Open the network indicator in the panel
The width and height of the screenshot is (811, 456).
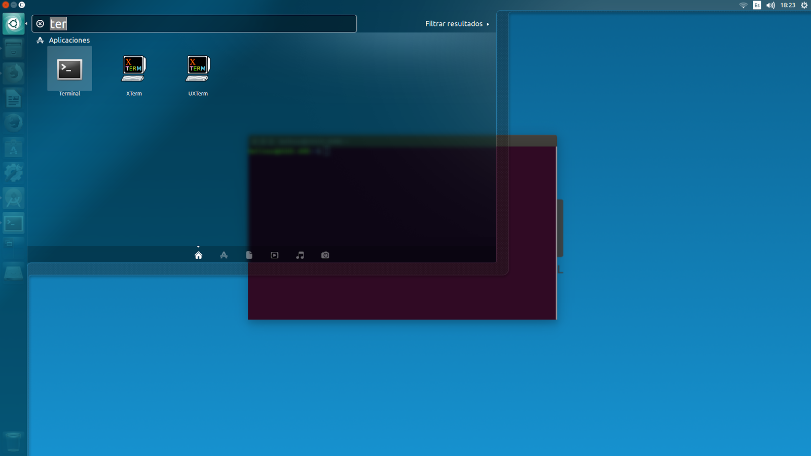click(x=743, y=5)
